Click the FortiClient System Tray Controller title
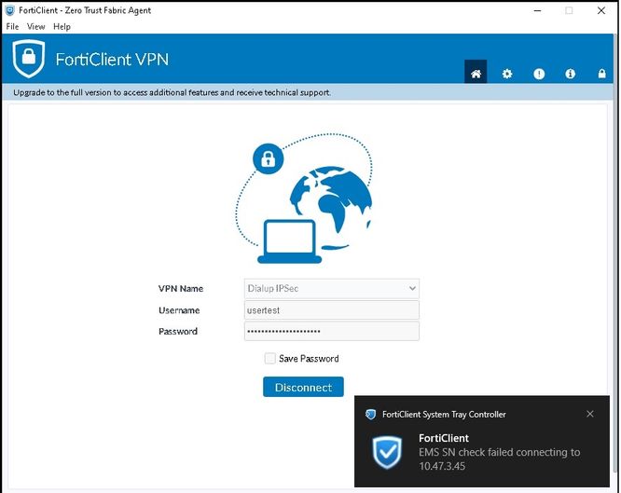This screenshot has height=493, width=621. coord(444,414)
